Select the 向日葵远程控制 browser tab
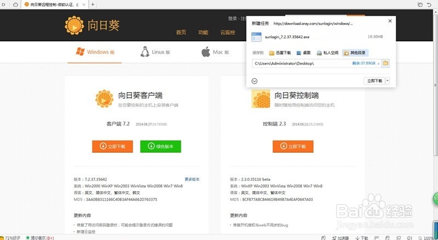The image size is (438, 240). tap(55, 4)
